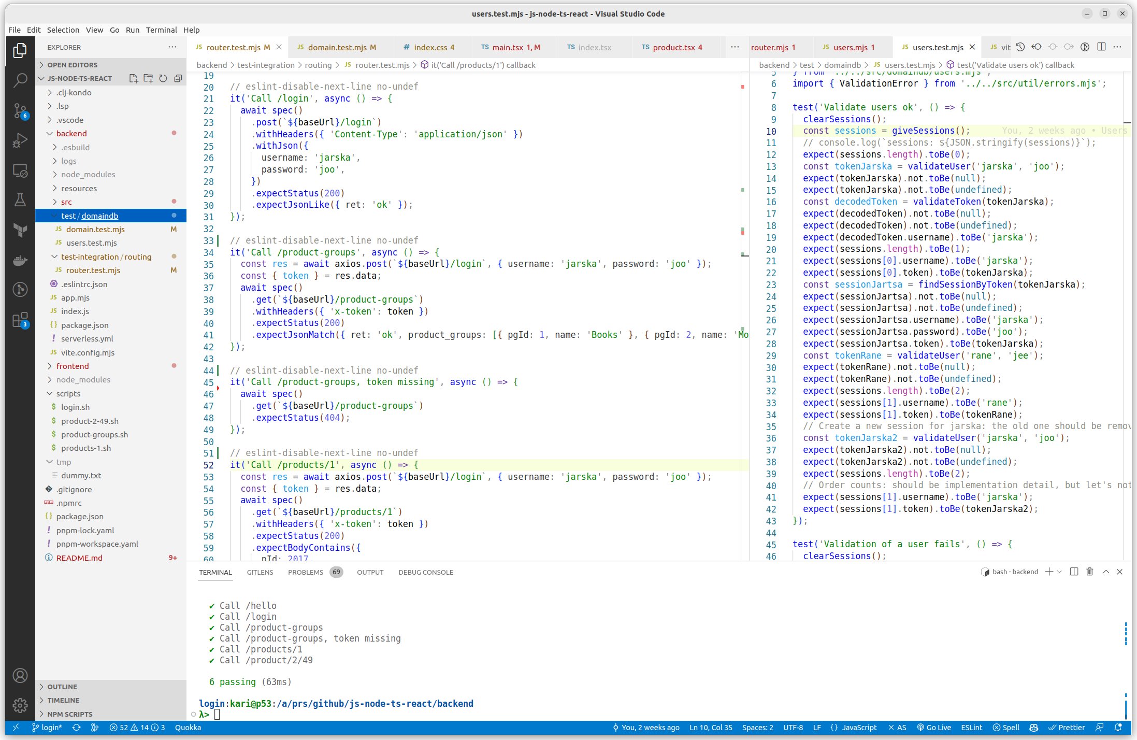Expand the NPM SCRIPTS section
The image size is (1137, 740).
(x=111, y=714)
